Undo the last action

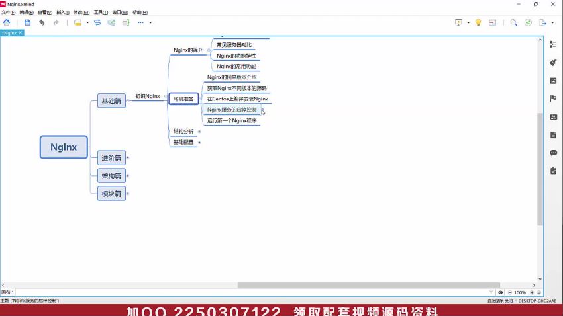[x=42, y=22]
